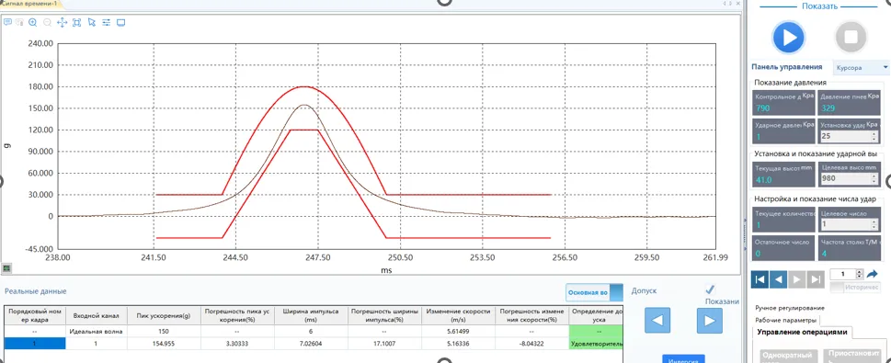Screen dimensions: 891x363
Task: Click the Давление пнев value 329
Action: tap(828, 108)
